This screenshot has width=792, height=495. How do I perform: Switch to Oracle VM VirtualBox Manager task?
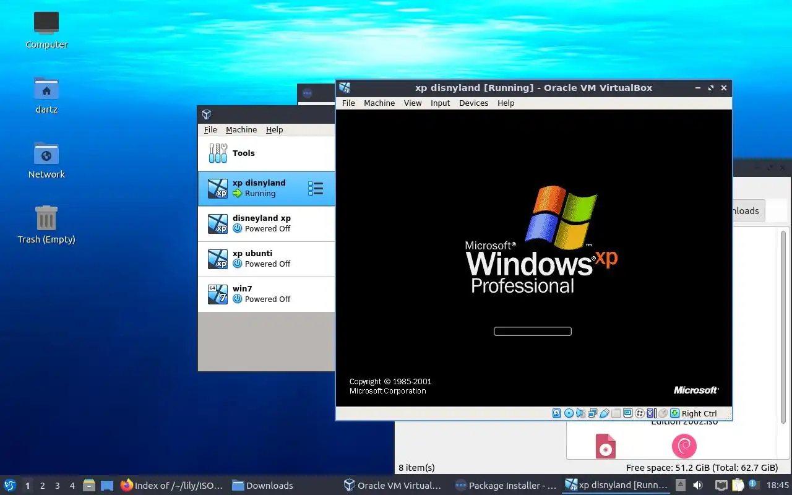(393, 485)
